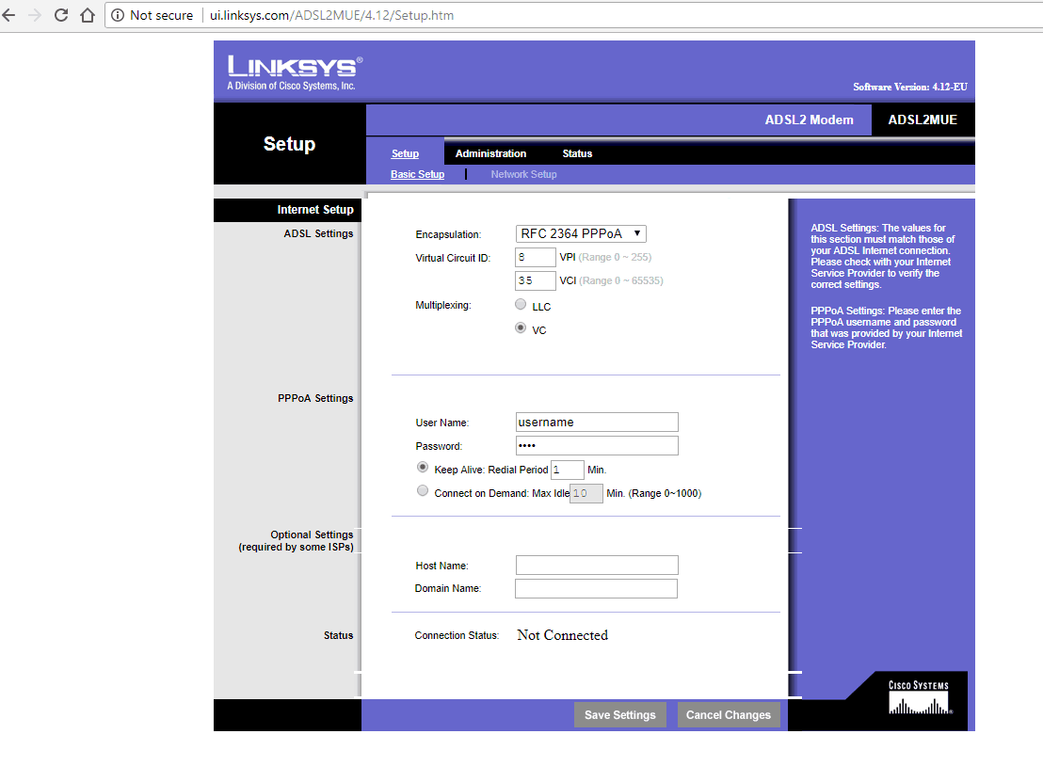Viewport: 1043px width, 766px height.
Task: Show site info via Not secure icon
Action: point(118,15)
